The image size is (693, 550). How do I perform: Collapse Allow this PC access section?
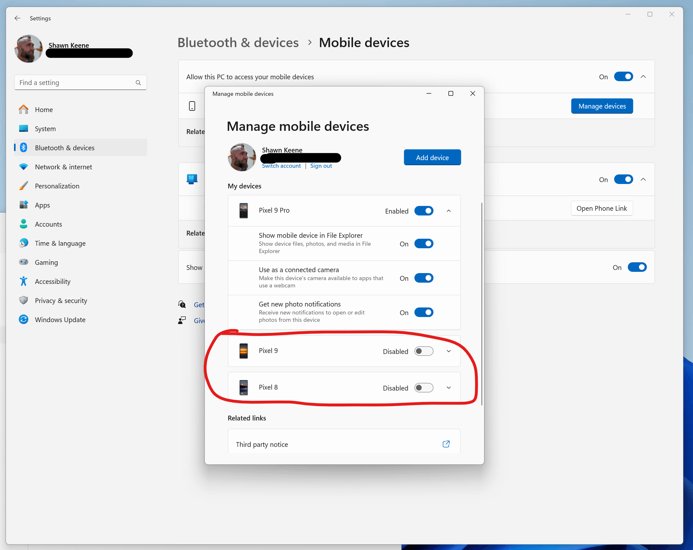[643, 77]
